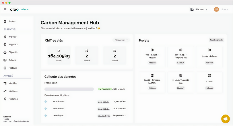Click the Mappers arrows icon
This screenshot has width=233, height=126.
click(5, 91)
